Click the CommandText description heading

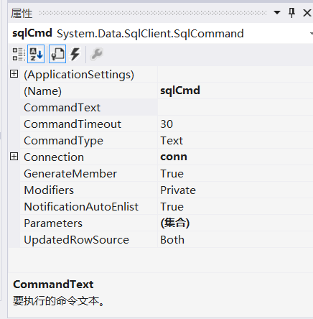click(53, 285)
